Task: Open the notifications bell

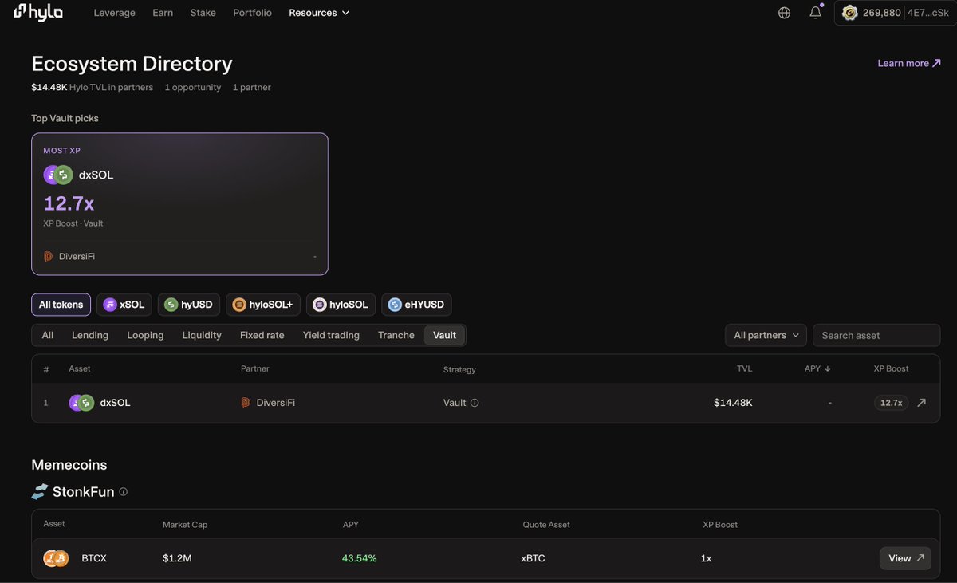Action: coord(815,13)
